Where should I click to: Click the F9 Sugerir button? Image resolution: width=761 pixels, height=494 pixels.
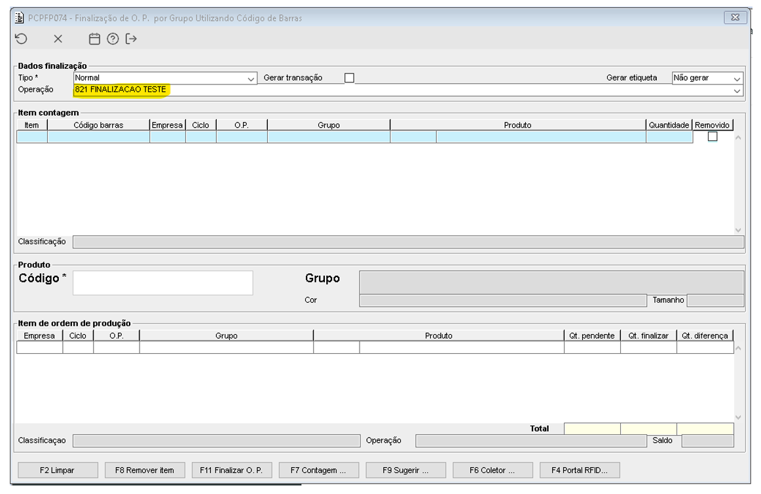click(406, 470)
